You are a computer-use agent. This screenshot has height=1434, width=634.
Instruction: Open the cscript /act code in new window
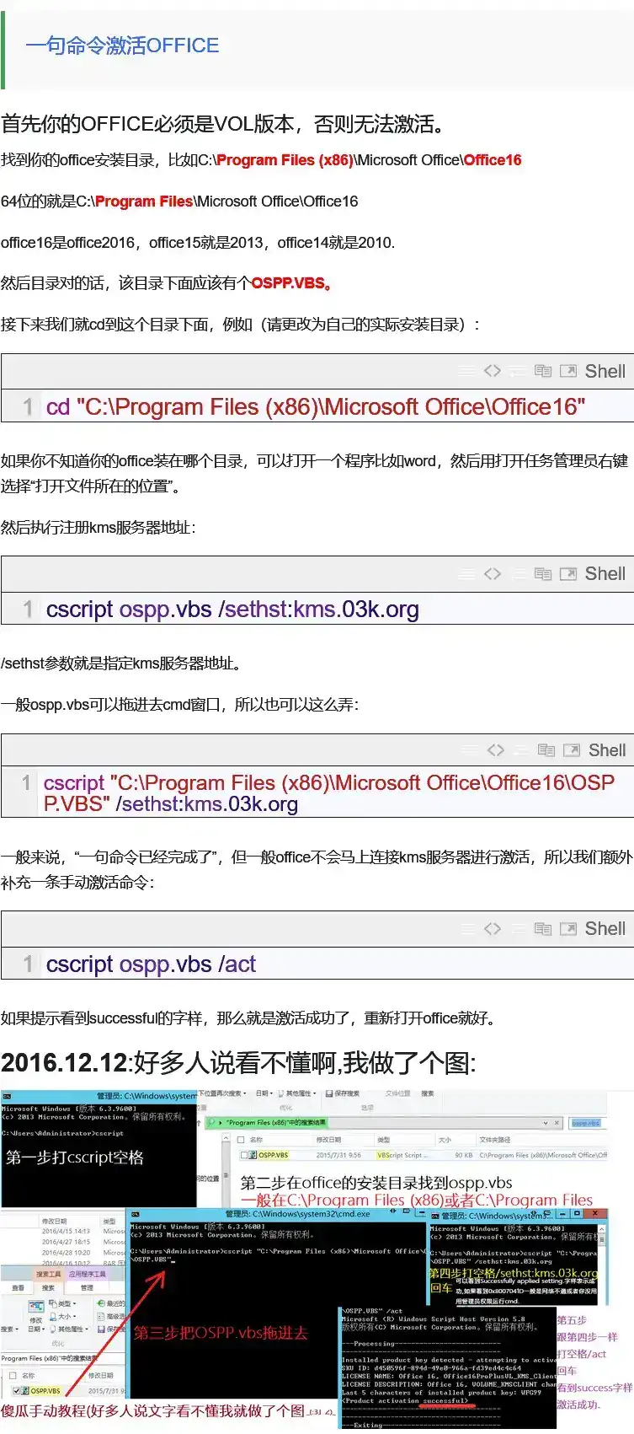[568, 929]
